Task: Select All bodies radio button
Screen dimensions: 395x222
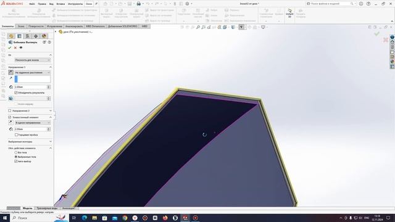Action: 16,152
